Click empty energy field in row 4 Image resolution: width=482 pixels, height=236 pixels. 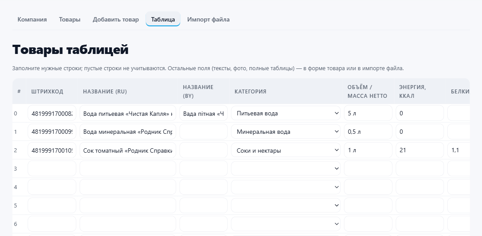coord(420,187)
